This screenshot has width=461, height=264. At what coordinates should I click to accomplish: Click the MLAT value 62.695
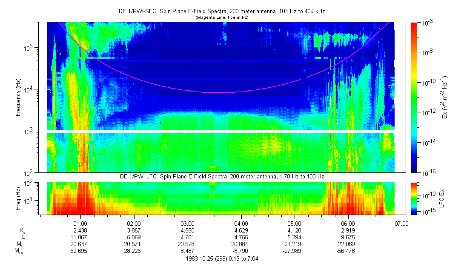[x=80, y=252]
